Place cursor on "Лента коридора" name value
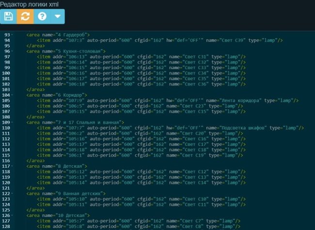The image size is (315, 230). tap(241, 101)
